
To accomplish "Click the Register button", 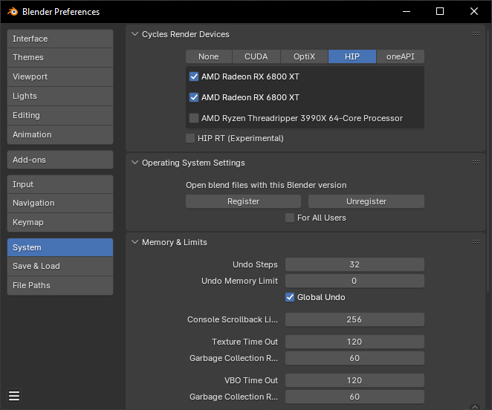I will 243,201.
